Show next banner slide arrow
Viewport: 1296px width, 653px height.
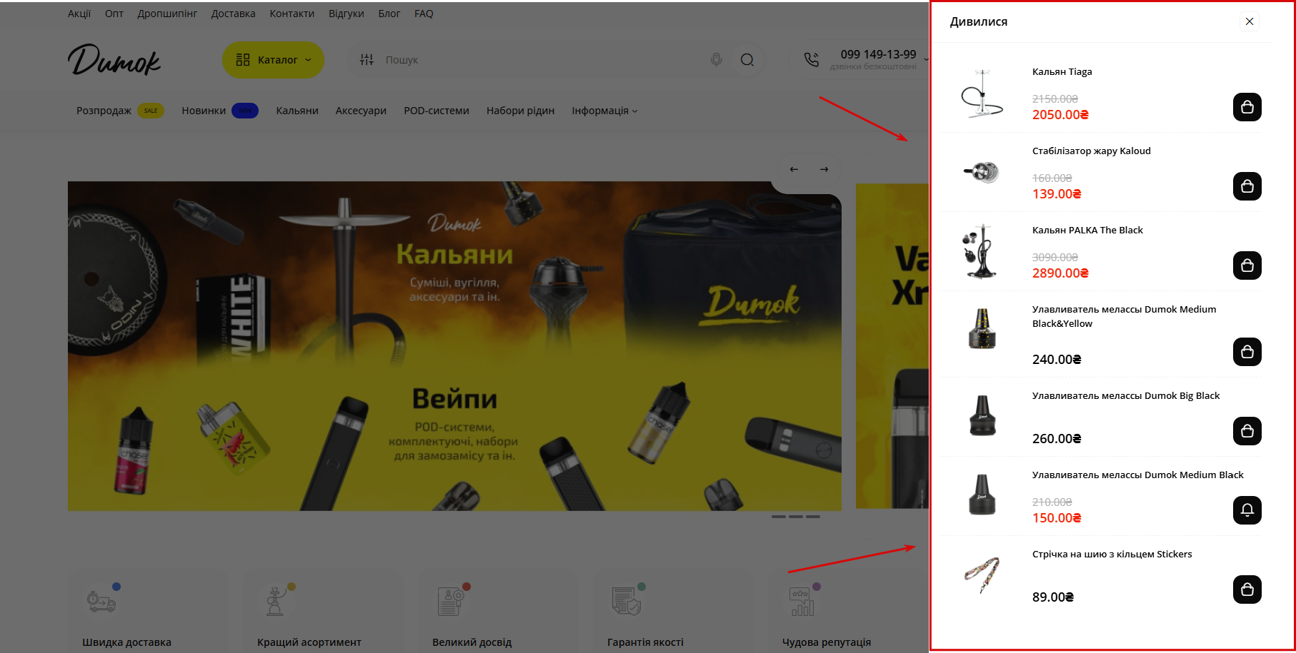coord(824,169)
